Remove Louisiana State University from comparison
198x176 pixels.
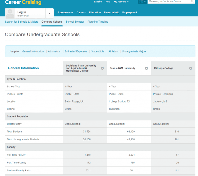102,68
